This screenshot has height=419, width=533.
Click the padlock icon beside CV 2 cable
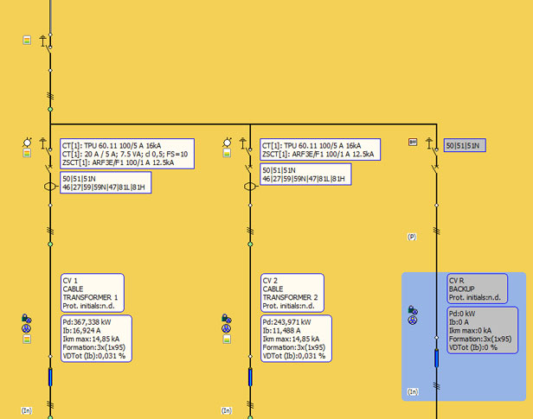(226, 319)
